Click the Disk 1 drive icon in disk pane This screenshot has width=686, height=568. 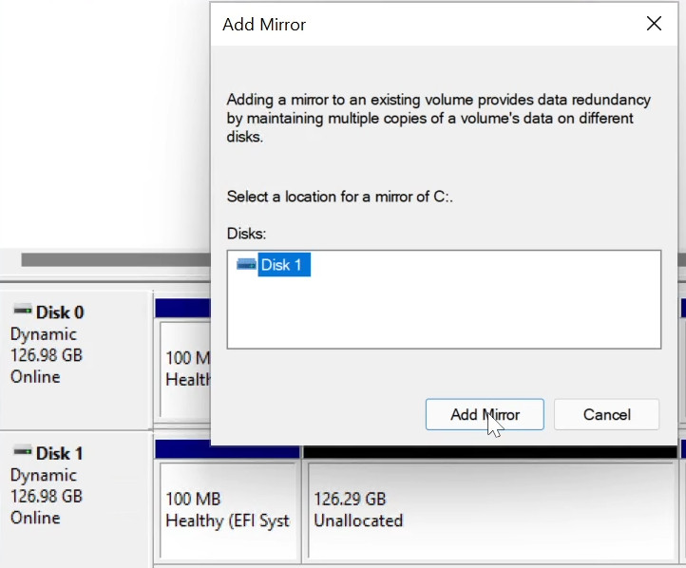click(22, 453)
